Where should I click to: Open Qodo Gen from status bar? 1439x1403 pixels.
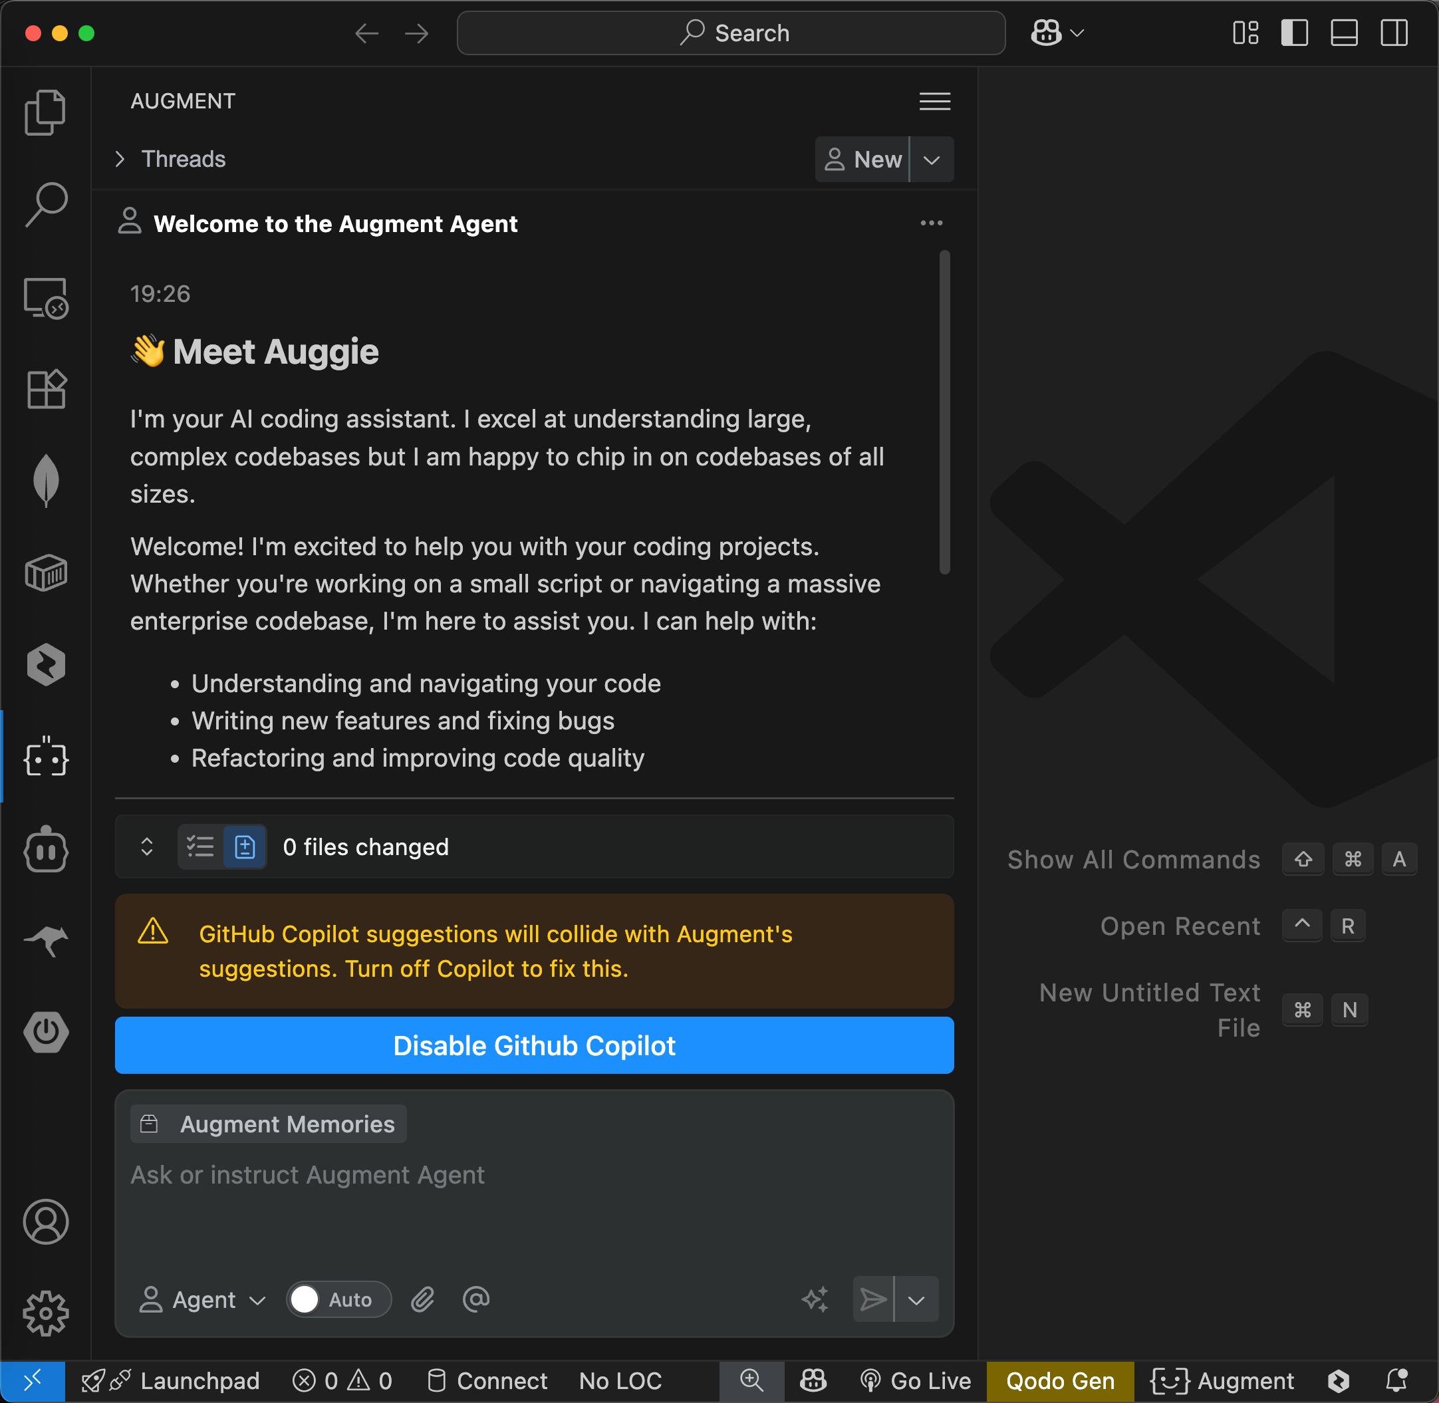(x=1059, y=1381)
